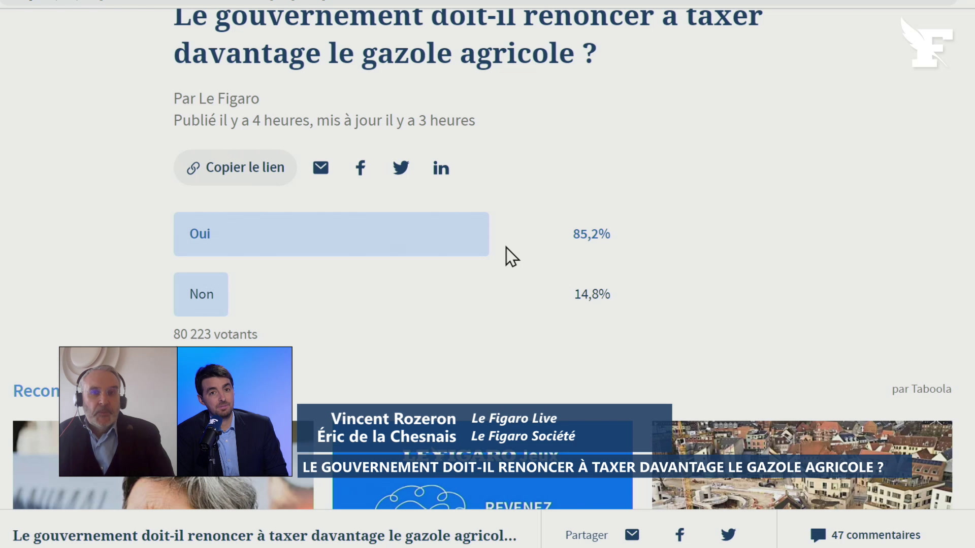This screenshot has height=548, width=975.
Task: Click the 80 223 votants count
Action: 215,334
